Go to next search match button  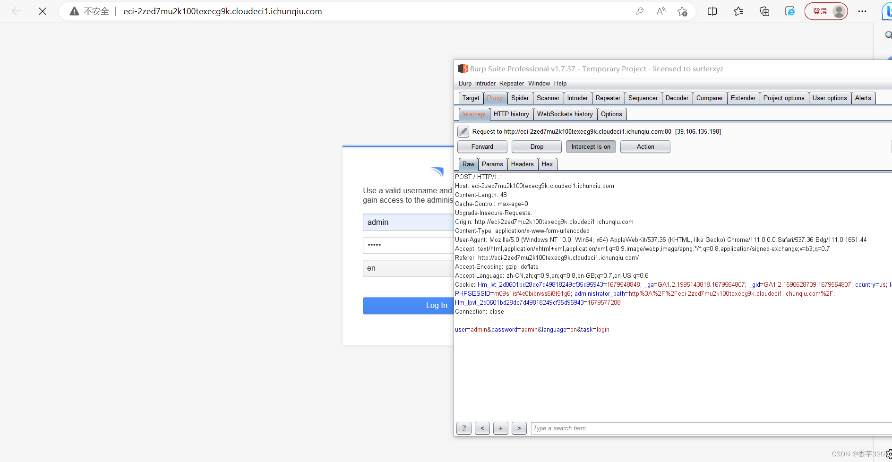point(519,428)
